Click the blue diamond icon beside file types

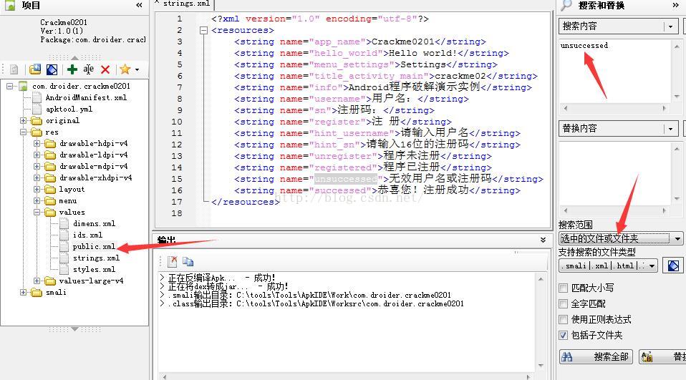tap(673, 265)
